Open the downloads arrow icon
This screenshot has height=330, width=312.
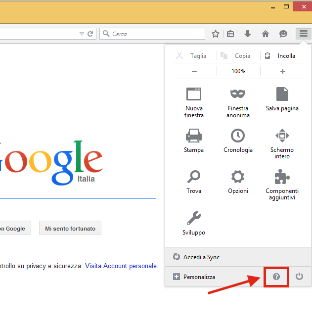tap(248, 34)
